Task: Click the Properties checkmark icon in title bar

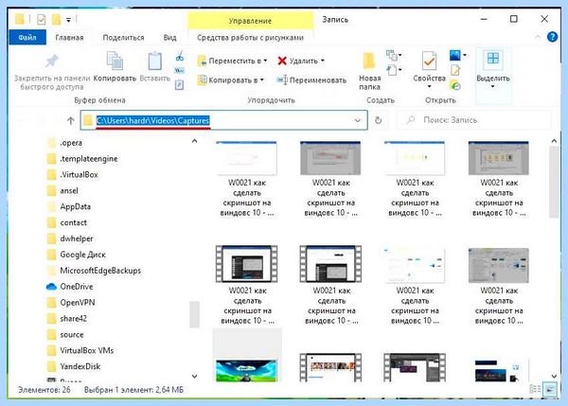Action: pos(42,19)
